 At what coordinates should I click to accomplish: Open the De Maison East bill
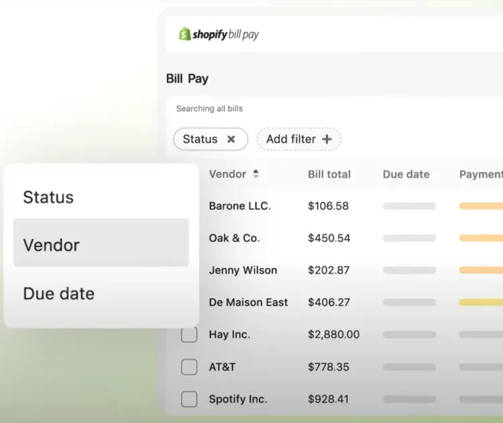click(x=248, y=302)
